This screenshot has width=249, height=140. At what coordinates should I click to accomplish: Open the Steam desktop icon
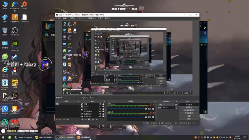pyautogui.click(x=15, y=58)
